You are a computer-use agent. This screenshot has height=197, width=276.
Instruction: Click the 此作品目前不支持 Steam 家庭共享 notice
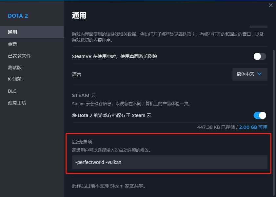109,186
